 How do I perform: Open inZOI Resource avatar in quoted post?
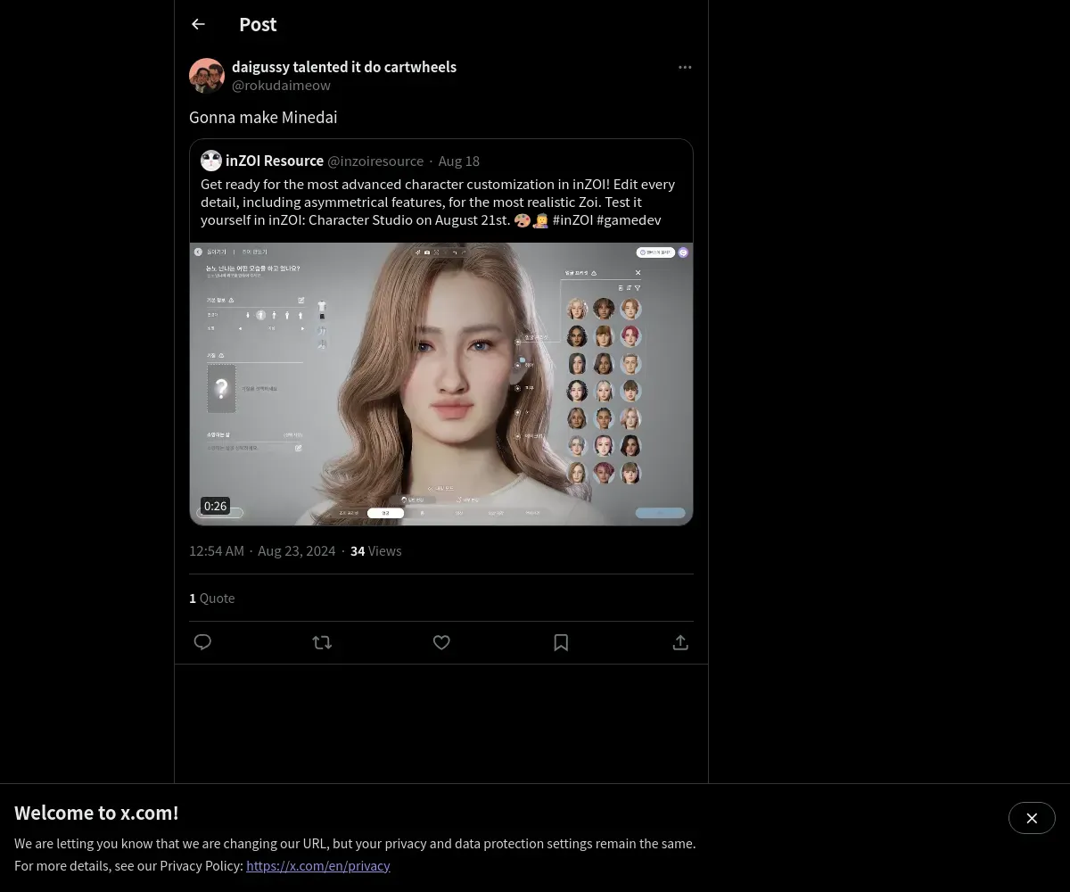tap(211, 161)
